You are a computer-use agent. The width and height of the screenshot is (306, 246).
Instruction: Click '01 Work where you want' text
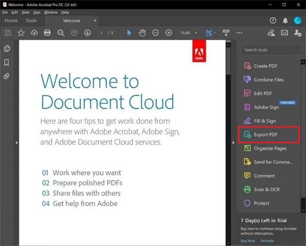click(81, 173)
